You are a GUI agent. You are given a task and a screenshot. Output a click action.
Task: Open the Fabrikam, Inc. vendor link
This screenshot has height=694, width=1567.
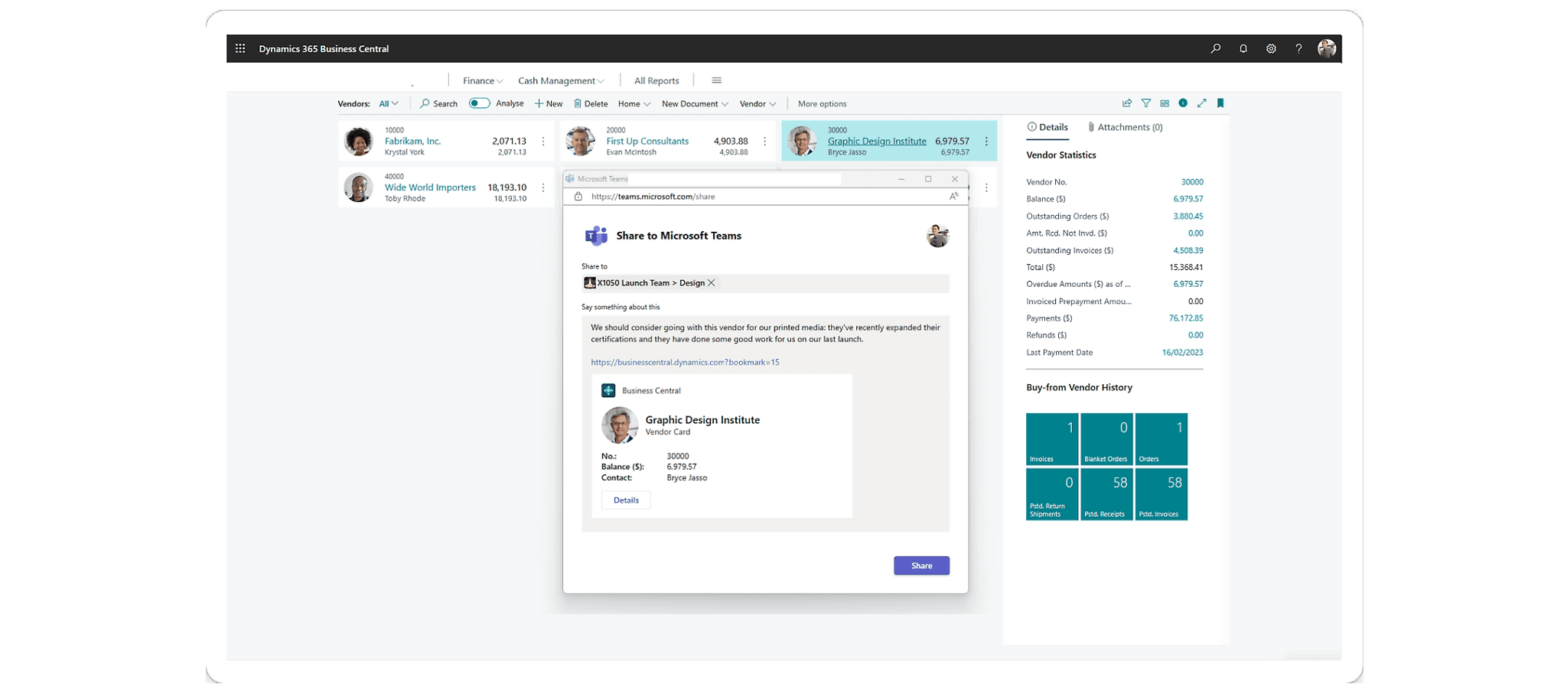(412, 141)
